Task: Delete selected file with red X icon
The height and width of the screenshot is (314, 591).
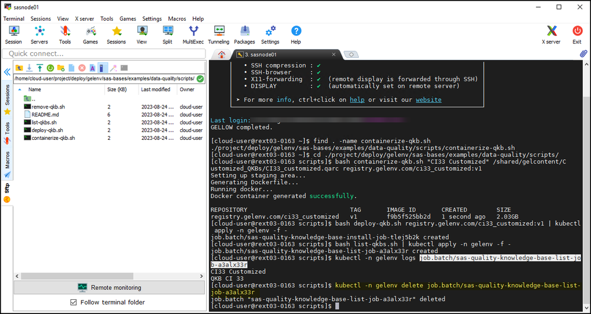Action: (x=82, y=68)
